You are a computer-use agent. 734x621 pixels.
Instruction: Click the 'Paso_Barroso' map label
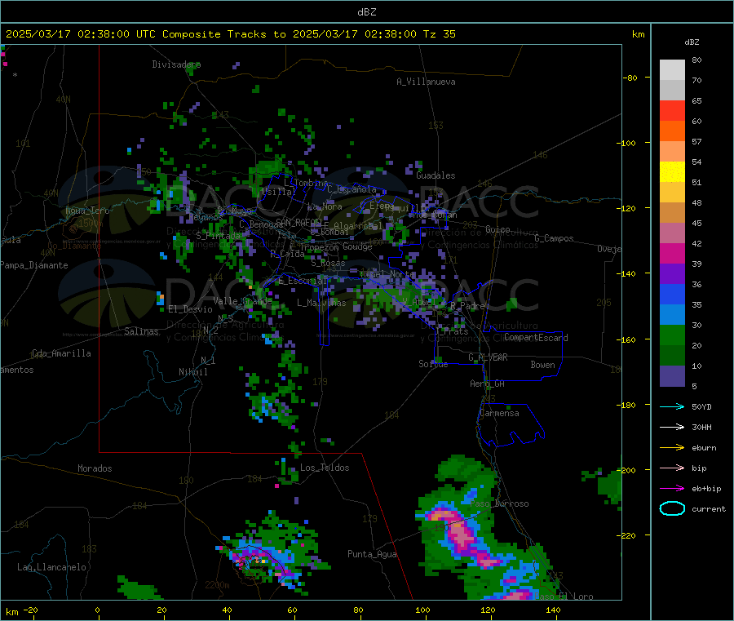(x=499, y=504)
